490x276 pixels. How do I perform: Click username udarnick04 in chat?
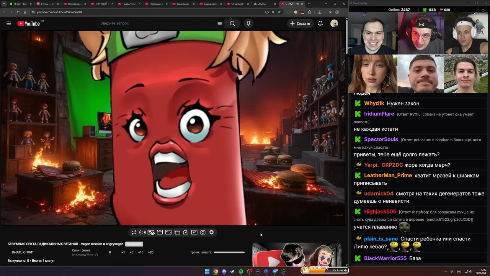pyautogui.click(x=379, y=194)
